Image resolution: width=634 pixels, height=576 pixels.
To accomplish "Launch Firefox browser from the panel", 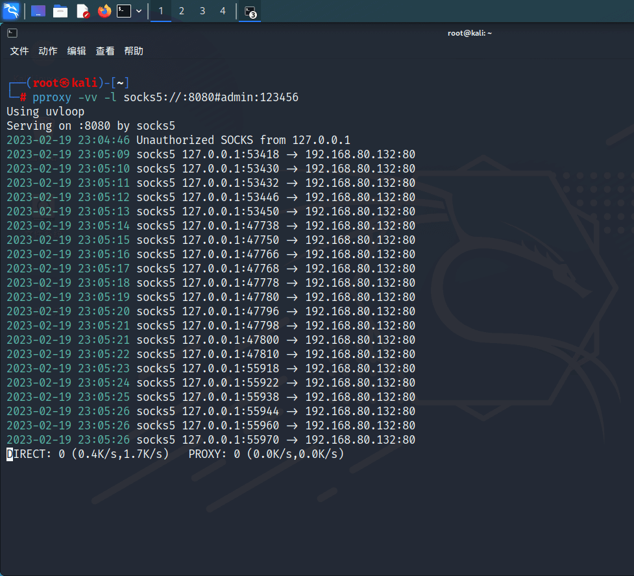I will click(104, 11).
